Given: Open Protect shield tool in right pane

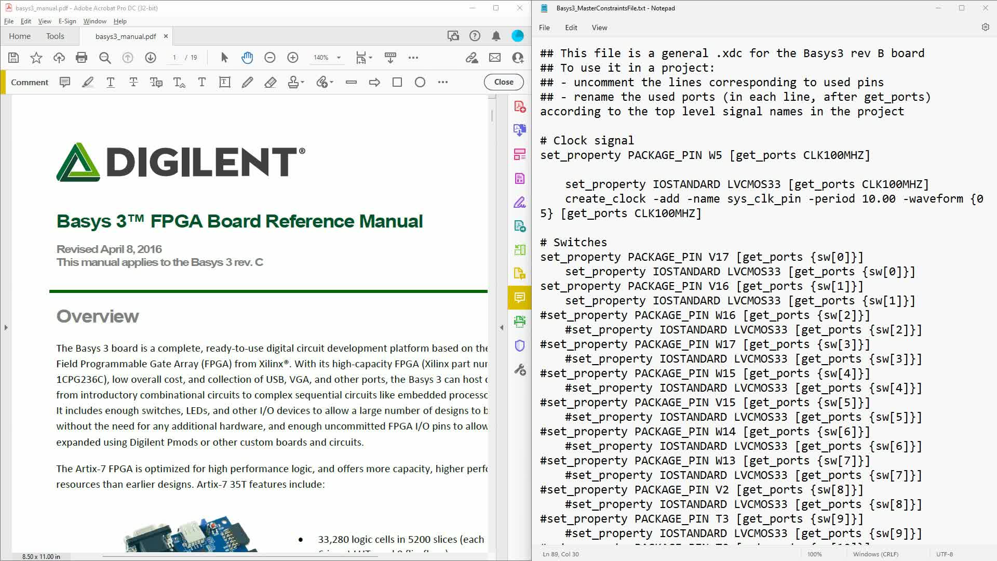Looking at the screenshot, I should pyautogui.click(x=520, y=345).
